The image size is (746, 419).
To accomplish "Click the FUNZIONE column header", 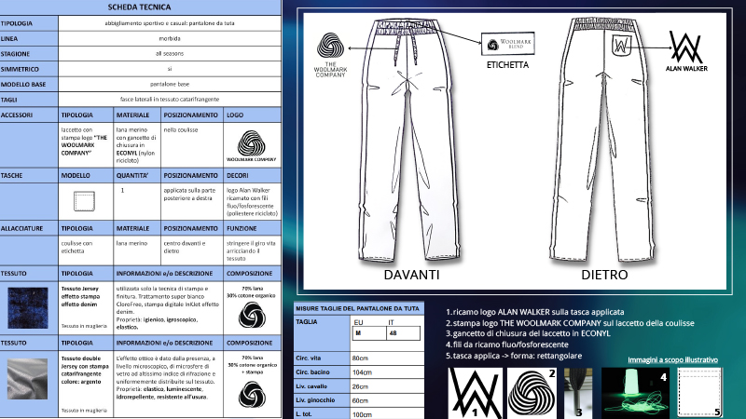I will [242, 228].
